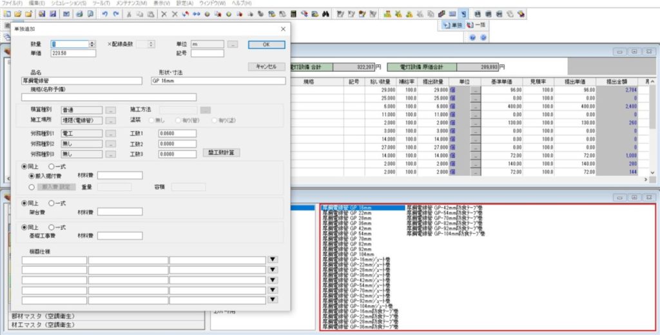
Task: Click the キャンセル button
Action: point(266,66)
